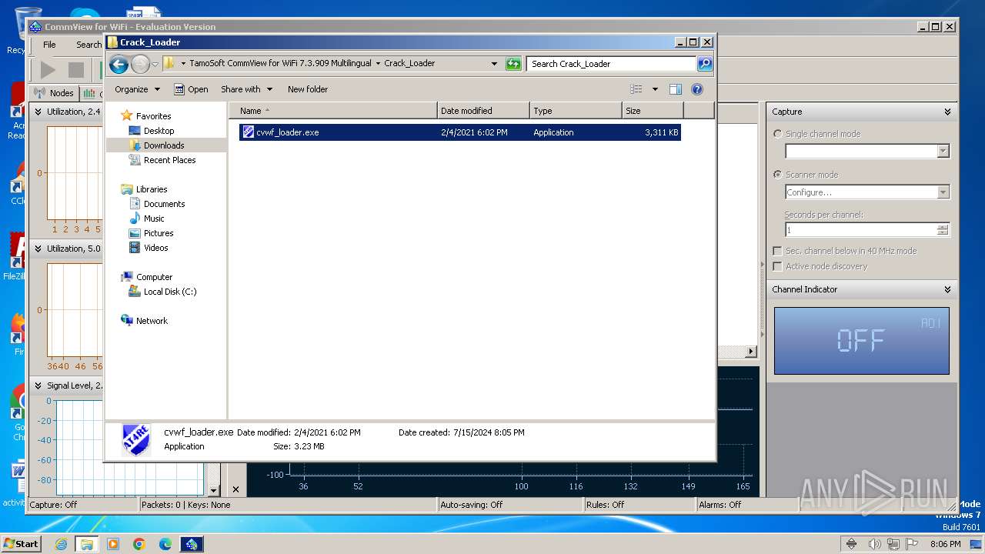Open address bar history dropdown
This screenshot has height=554, width=985.
coord(494,64)
